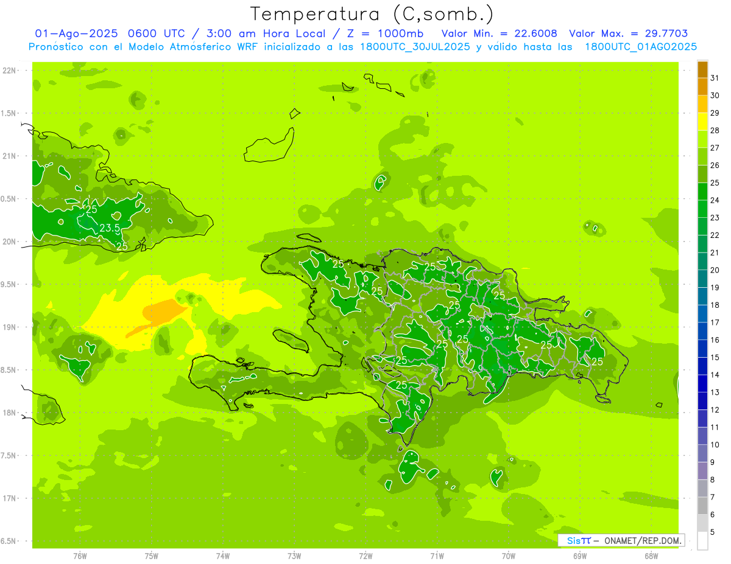Viewport: 731px width, 564px height.
Task: Click the brown swatch above legend value 31
Action: (x=702, y=71)
